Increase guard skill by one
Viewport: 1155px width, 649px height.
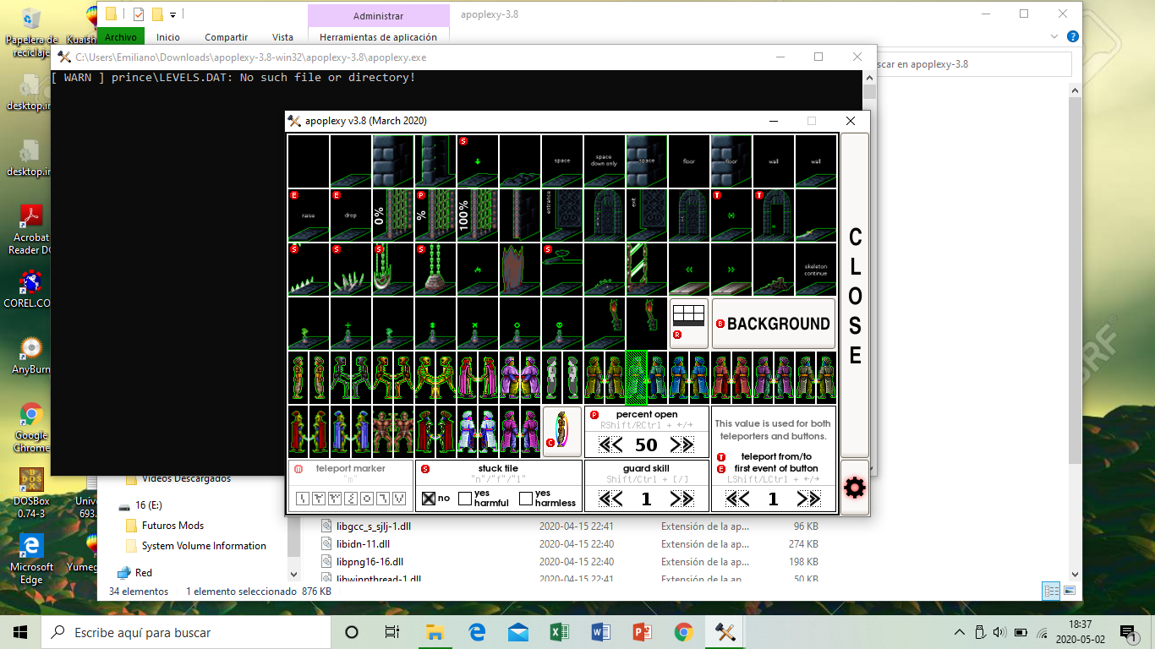(x=676, y=499)
